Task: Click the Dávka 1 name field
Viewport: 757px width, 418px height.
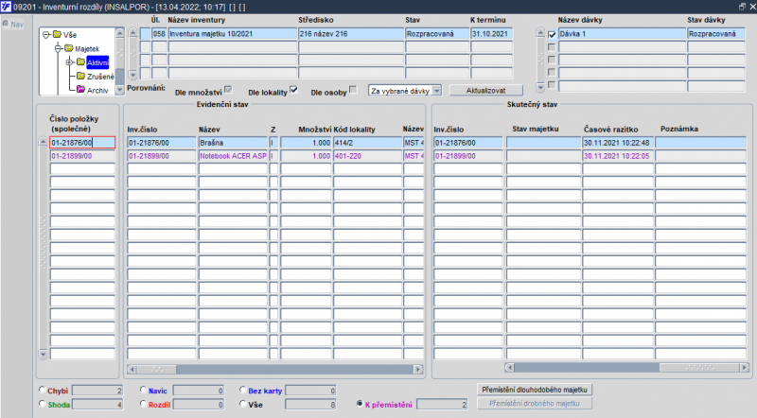Action: click(622, 34)
